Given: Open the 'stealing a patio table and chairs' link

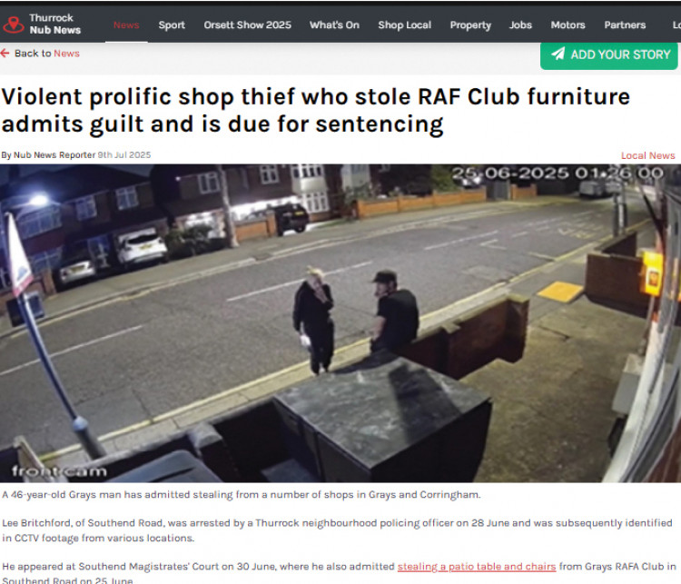Looking at the screenshot, I should tap(477, 567).
